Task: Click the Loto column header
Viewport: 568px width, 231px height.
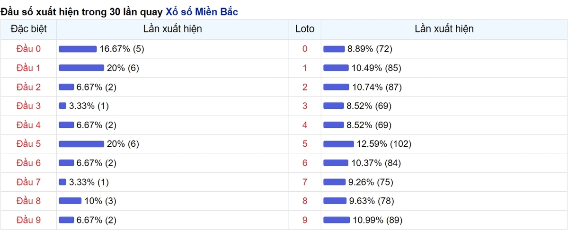Action: [305, 29]
